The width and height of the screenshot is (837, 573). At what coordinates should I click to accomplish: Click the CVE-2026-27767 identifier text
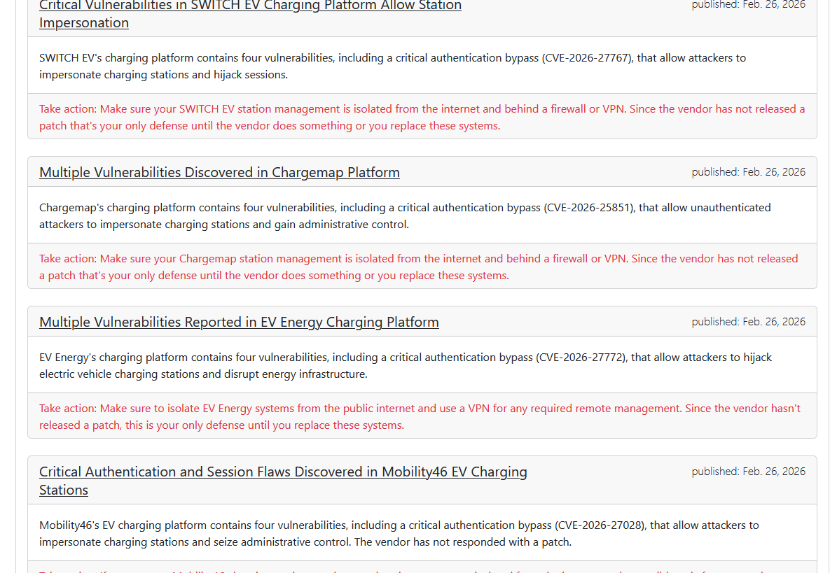(587, 58)
